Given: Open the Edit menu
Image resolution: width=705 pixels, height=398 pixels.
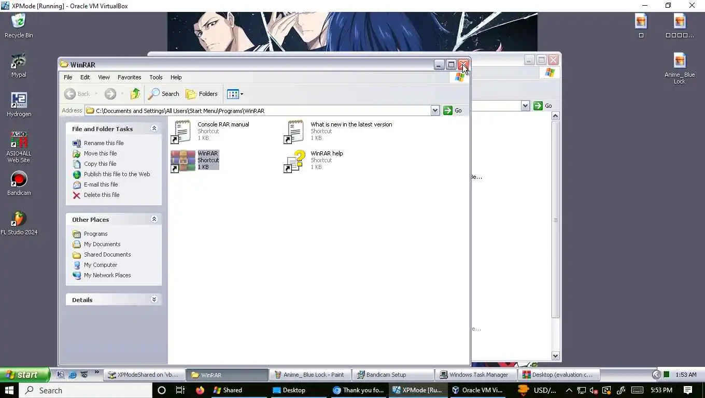Looking at the screenshot, I should tap(85, 77).
